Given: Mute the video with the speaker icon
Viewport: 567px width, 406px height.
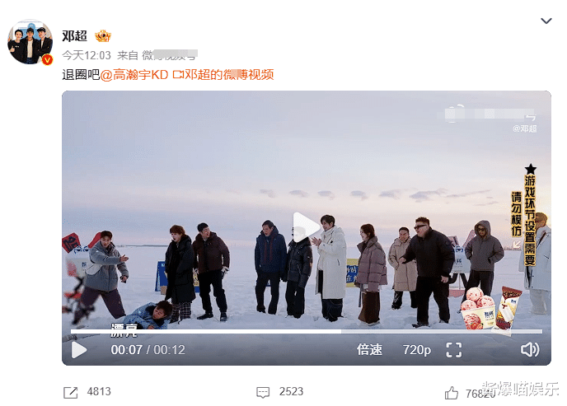Looking at the screenshot, I should (x=530, y=350).
